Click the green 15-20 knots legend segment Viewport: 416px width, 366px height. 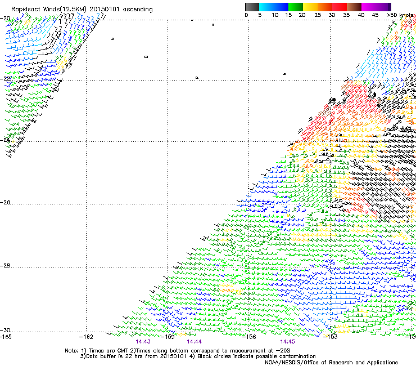pyautogui.click(x=296, y=7)
